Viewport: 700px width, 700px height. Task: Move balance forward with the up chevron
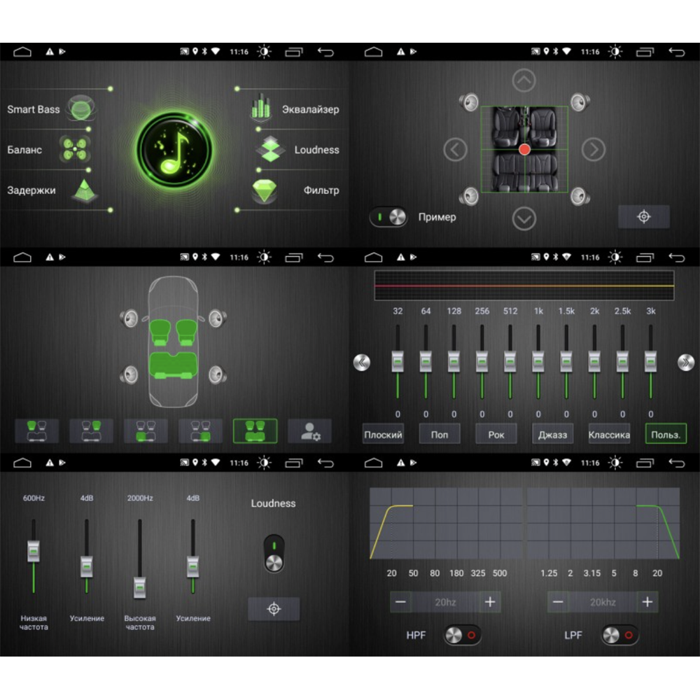524,80
